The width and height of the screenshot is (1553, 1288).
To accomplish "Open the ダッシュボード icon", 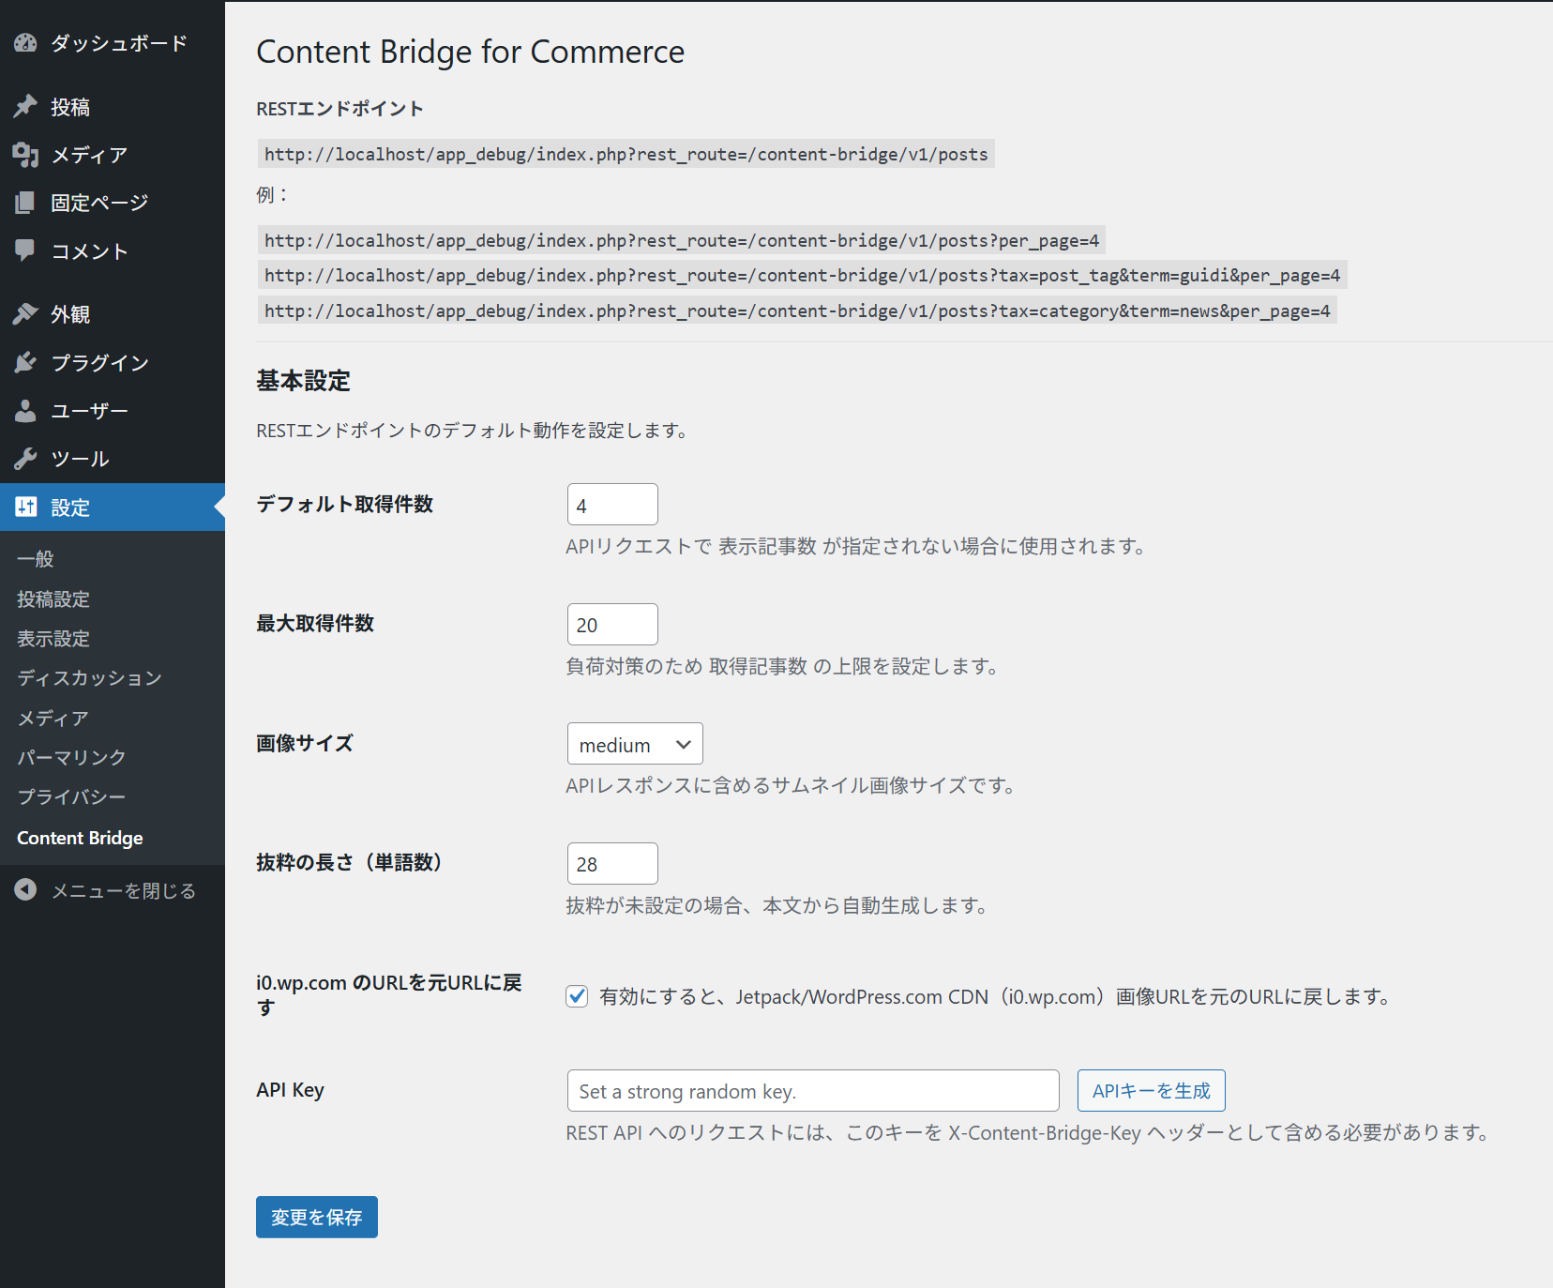I will click(25, 42).
